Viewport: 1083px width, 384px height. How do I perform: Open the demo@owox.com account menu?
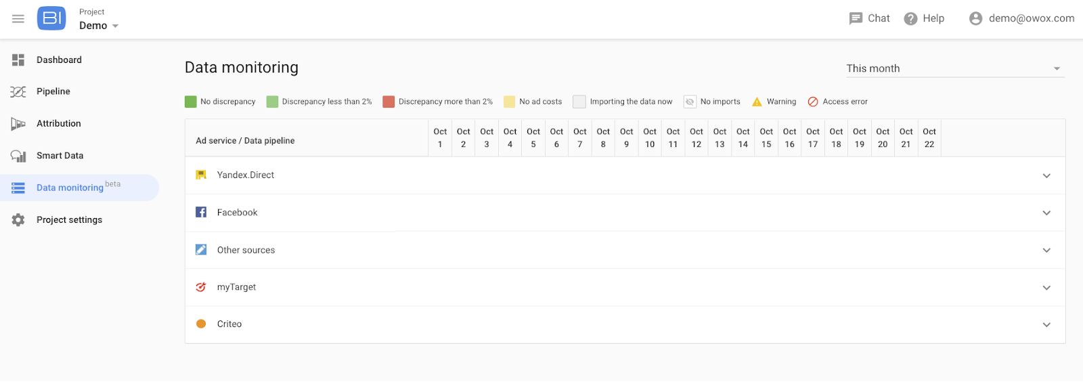(1031, 19)
